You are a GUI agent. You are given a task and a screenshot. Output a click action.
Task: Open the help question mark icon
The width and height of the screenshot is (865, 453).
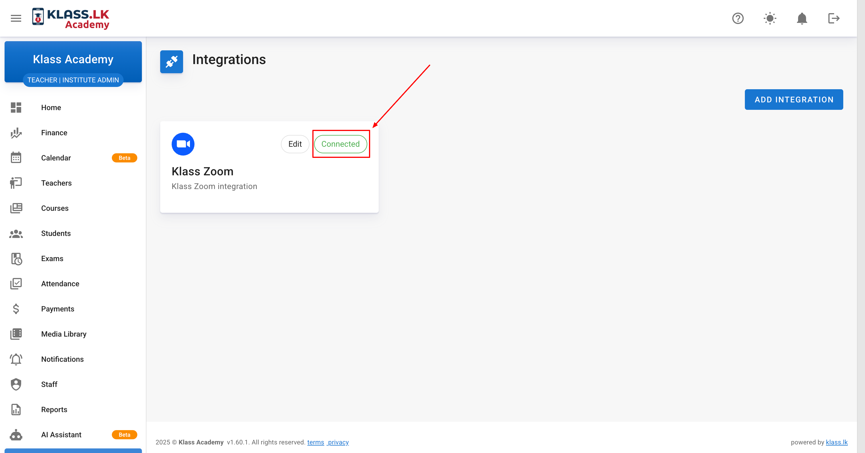[738, 18]
